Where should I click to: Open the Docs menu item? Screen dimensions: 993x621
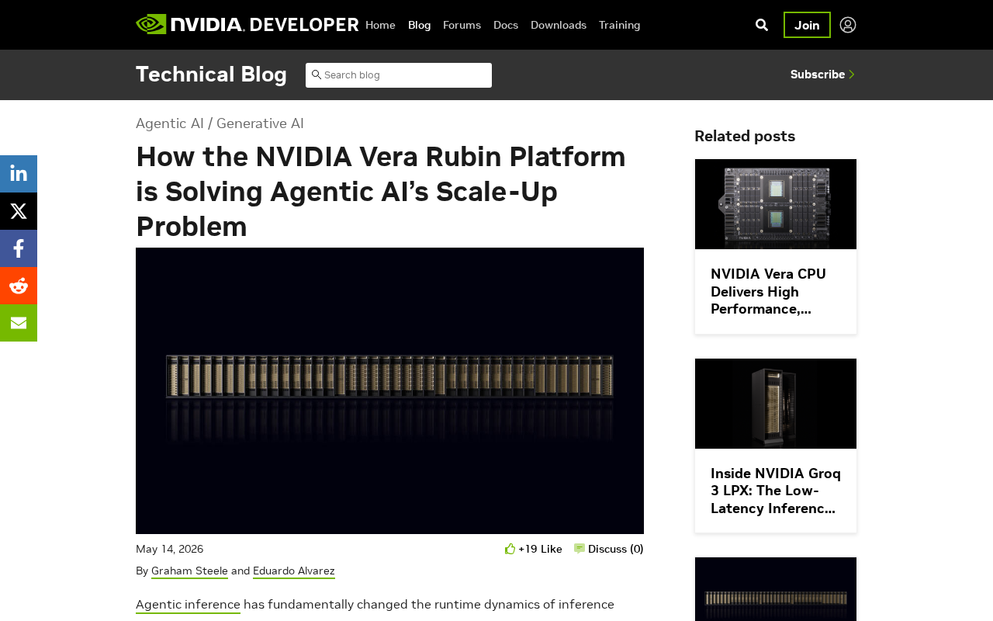tap(506, 25)
